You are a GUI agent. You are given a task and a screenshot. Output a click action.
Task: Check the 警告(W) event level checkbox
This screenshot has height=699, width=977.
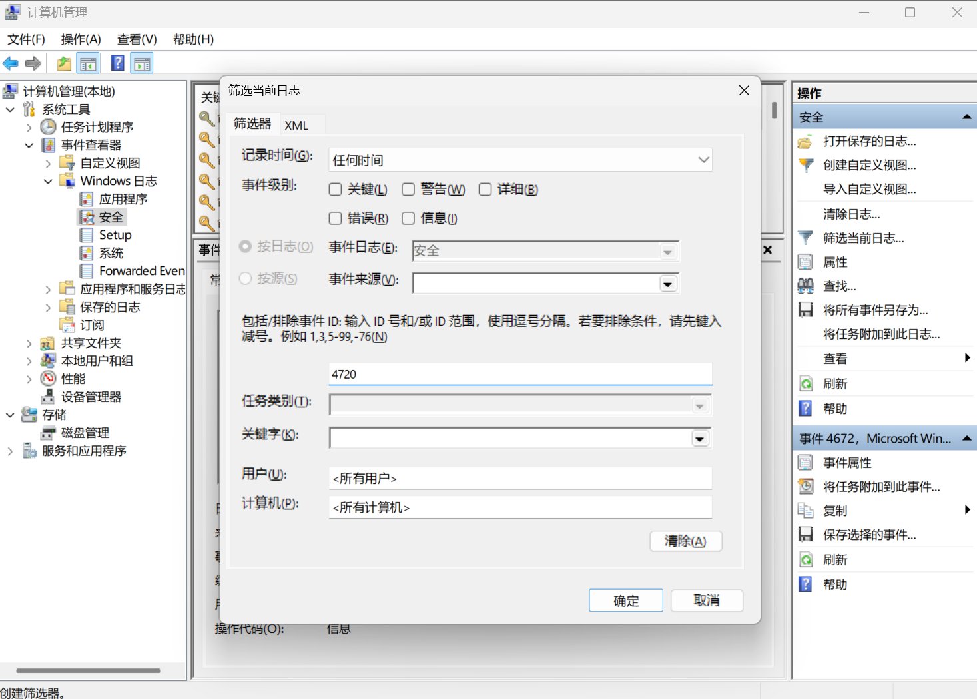point(408,190)
